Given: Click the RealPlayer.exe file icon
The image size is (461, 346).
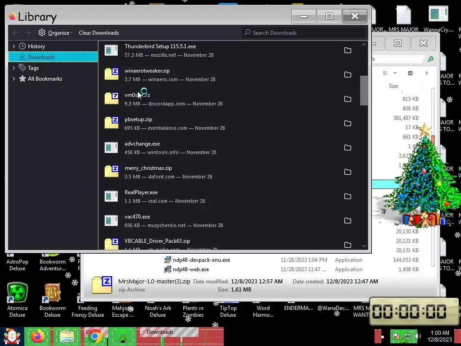Looking at the screenshot, I should (112, 196).
